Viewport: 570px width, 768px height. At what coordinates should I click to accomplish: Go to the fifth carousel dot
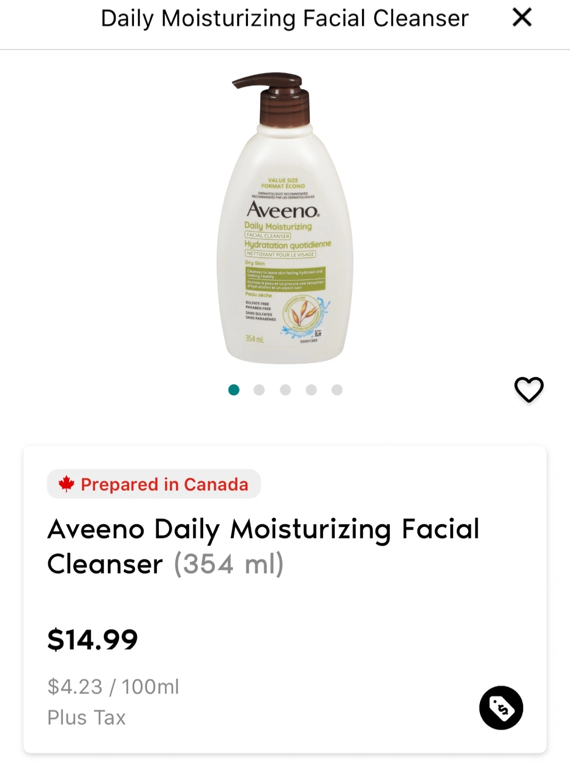(x=337, y=390)
